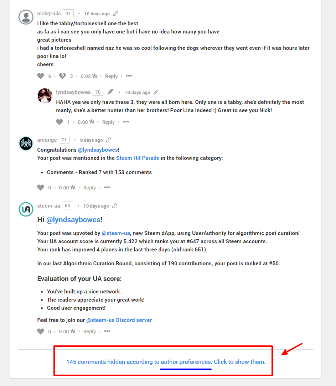This screenshot has height=386, width=336.
Task: Follow the @steem-ua Discord server link
Action: click(x=119, y=320)
